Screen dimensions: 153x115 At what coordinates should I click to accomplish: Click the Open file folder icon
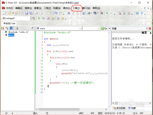click(x=10, y=13)
